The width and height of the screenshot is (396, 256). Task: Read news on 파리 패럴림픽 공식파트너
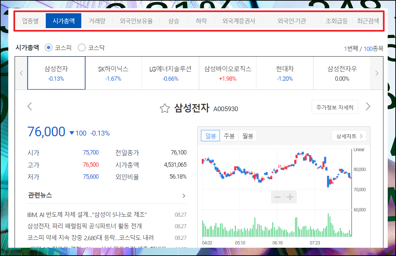(x=85, y=226)
